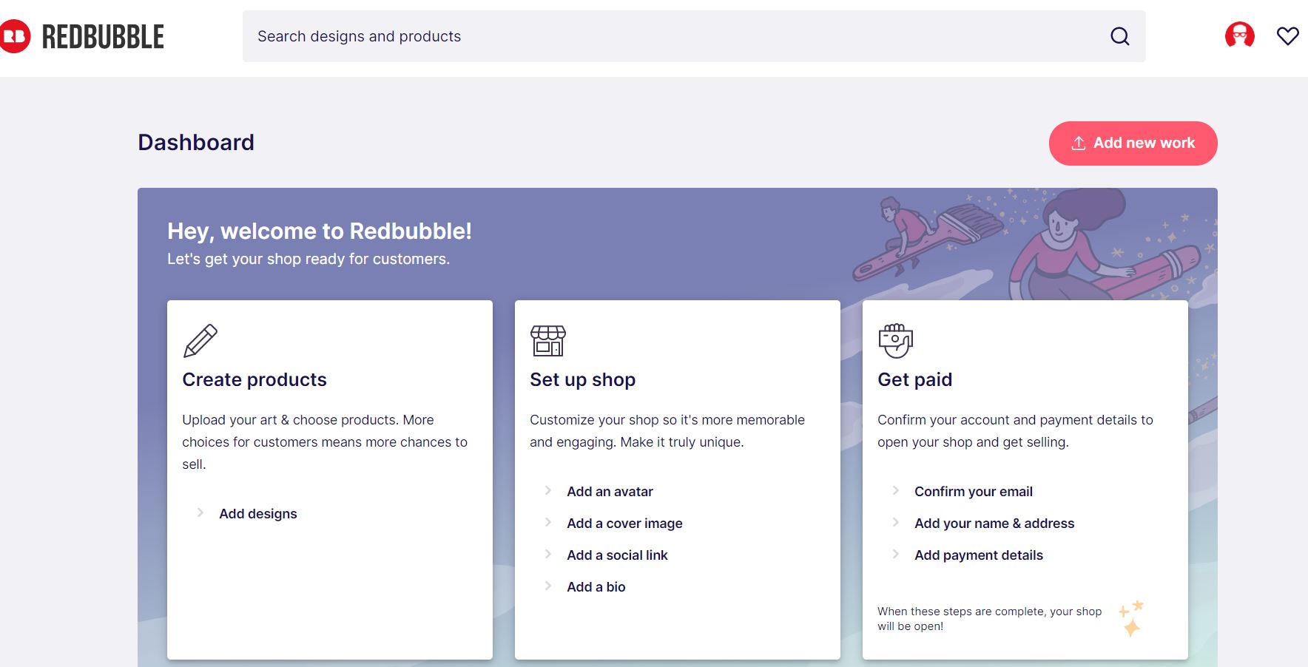Expand the chevron beside Add designs
Viewport: 1308px width, 667px height.
[x=200, y=512]
